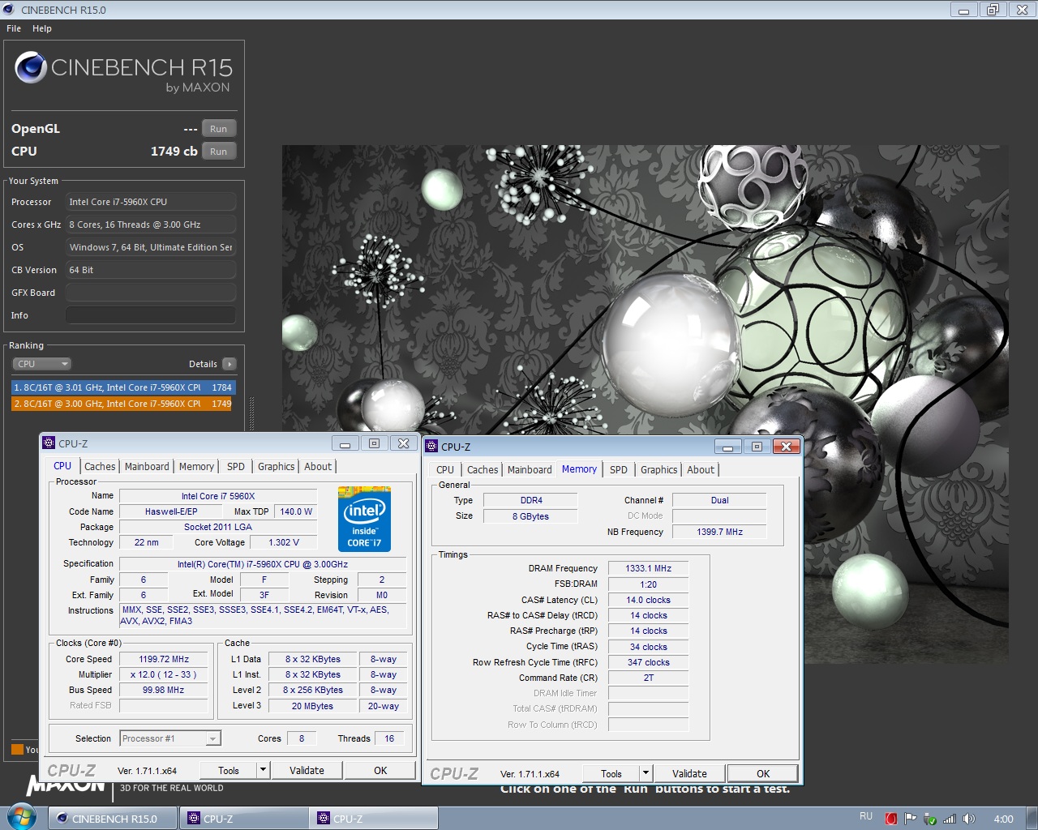Open About tab in left CPU-Z
The image size is (1038, 830).
[x=318, y=466]
